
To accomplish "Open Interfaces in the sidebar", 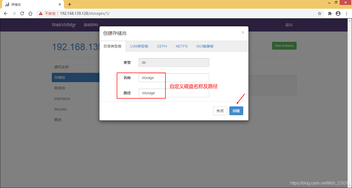I will tap(62, 99).
